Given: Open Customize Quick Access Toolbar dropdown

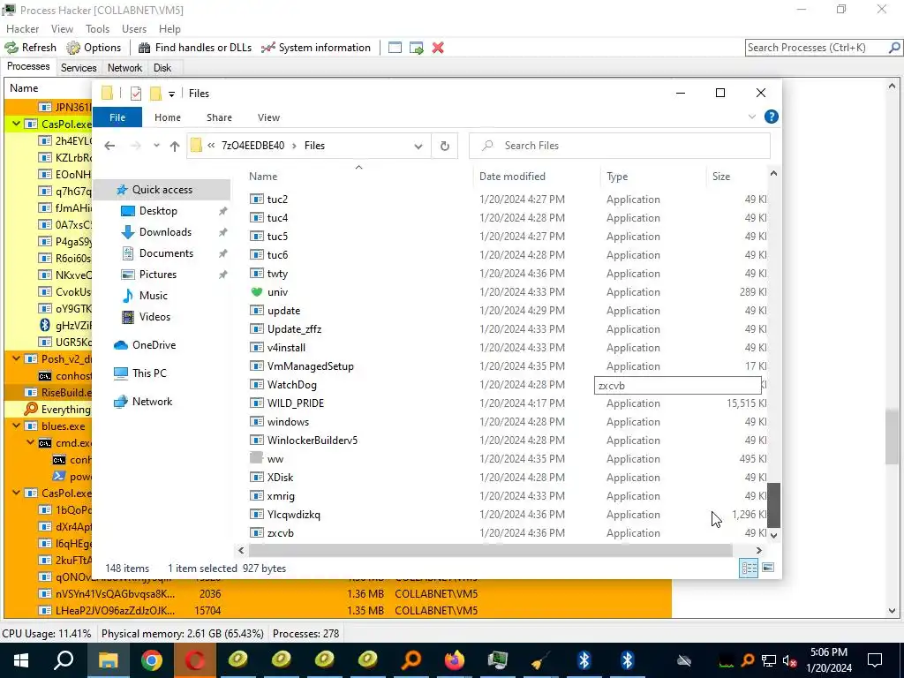Looking at the screenshot, I should (x=171, y=94).
